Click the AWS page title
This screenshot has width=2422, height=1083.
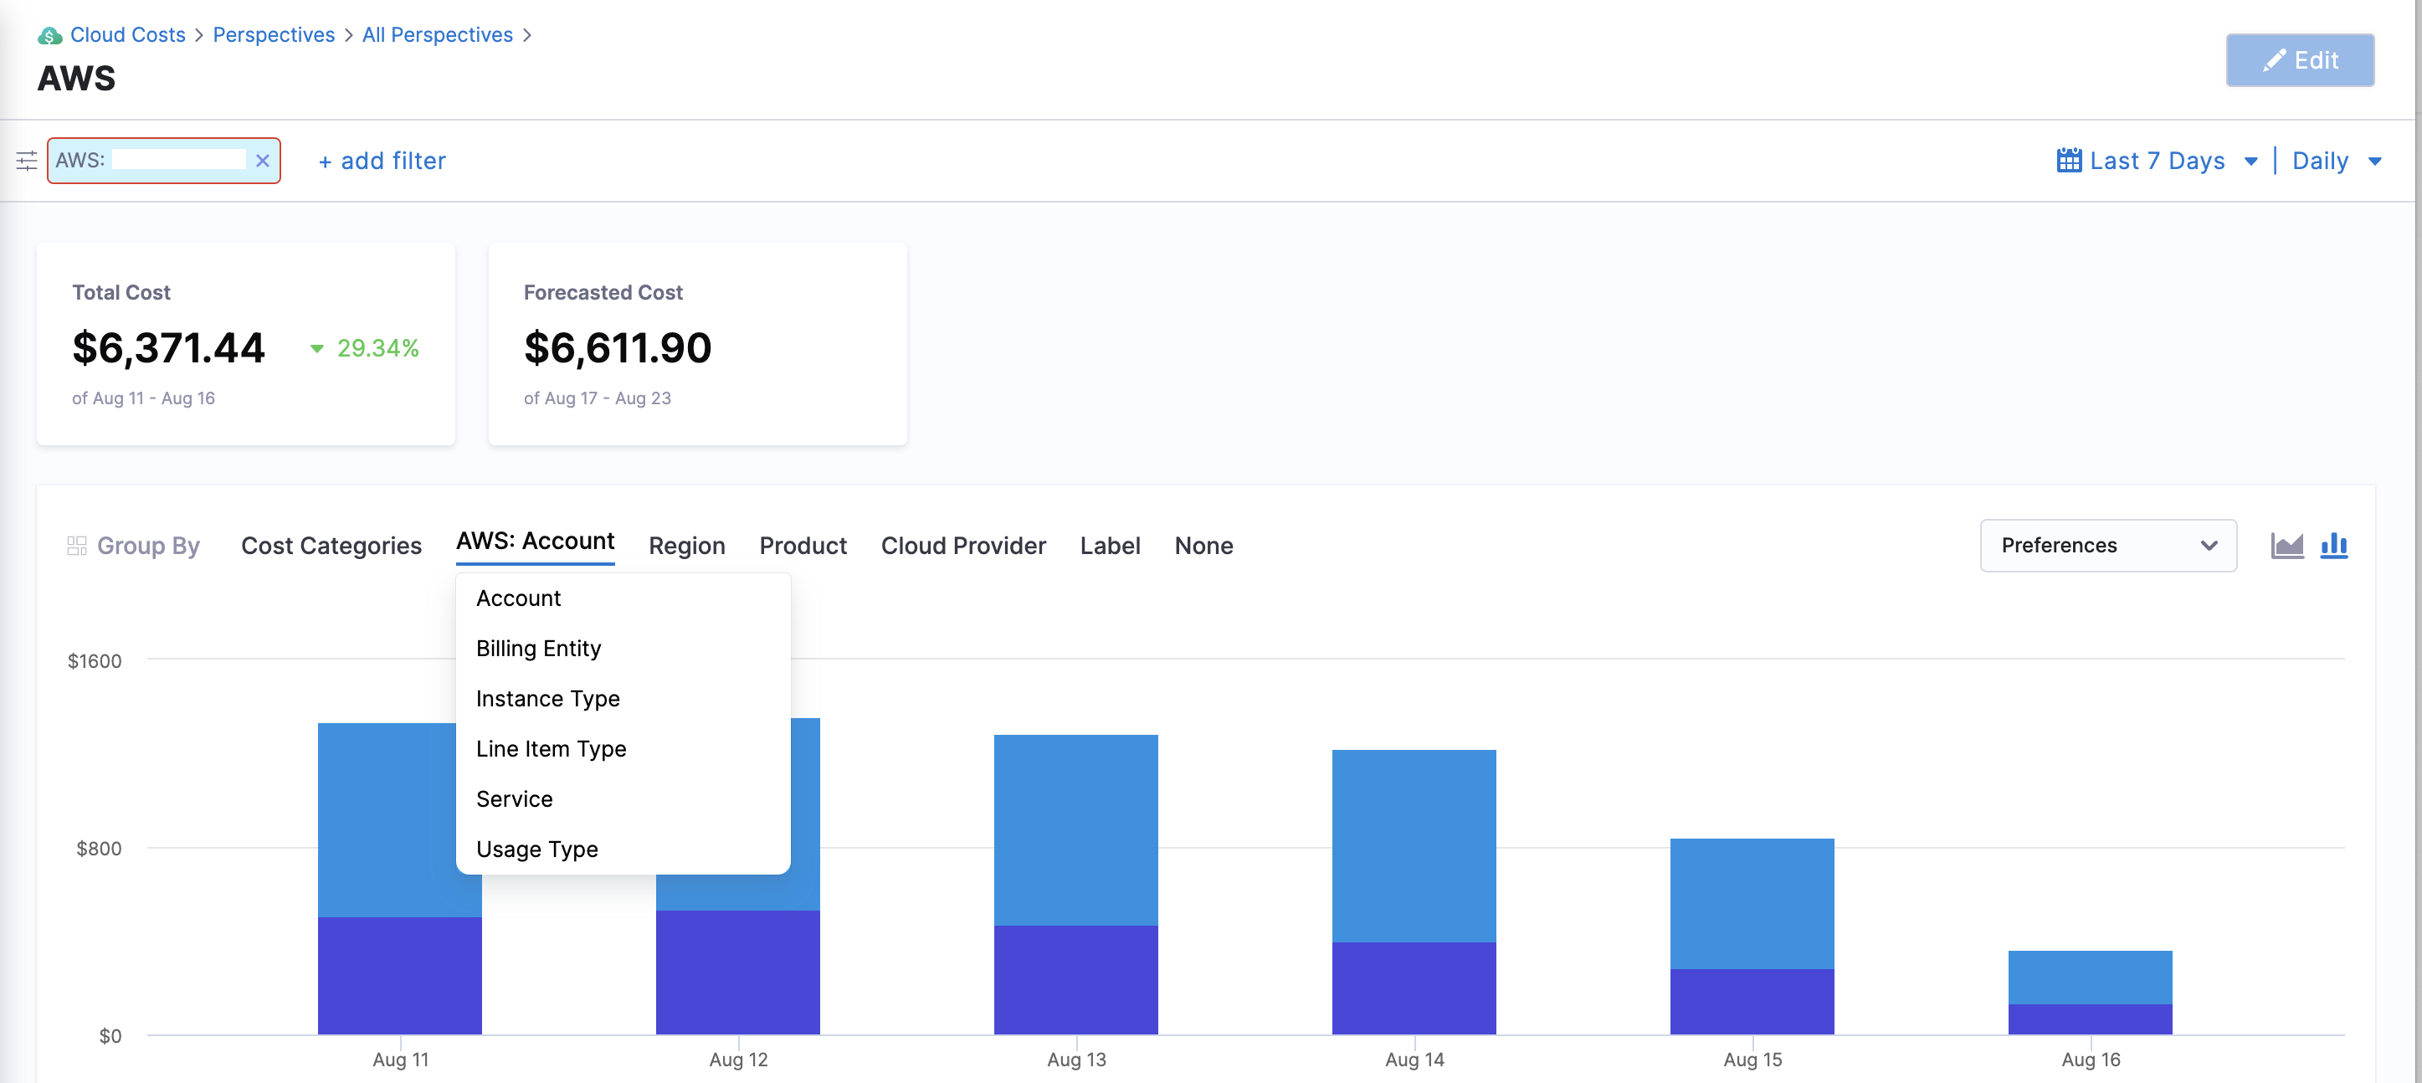point(76,78)
